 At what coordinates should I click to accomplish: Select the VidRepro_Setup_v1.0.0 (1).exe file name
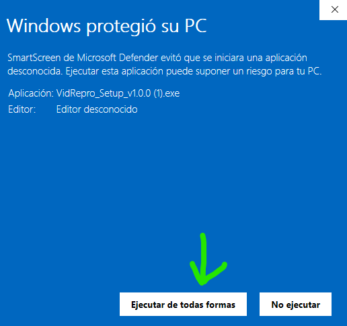pos(118,93)
